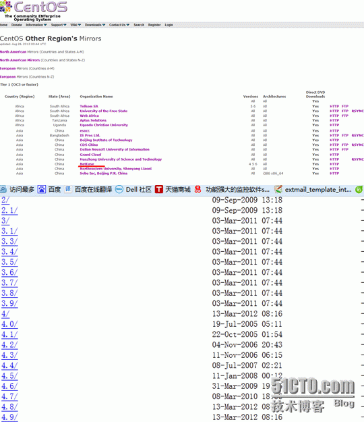
Task: Click the 天猫商城 bookmark
Action: point(178,190)
